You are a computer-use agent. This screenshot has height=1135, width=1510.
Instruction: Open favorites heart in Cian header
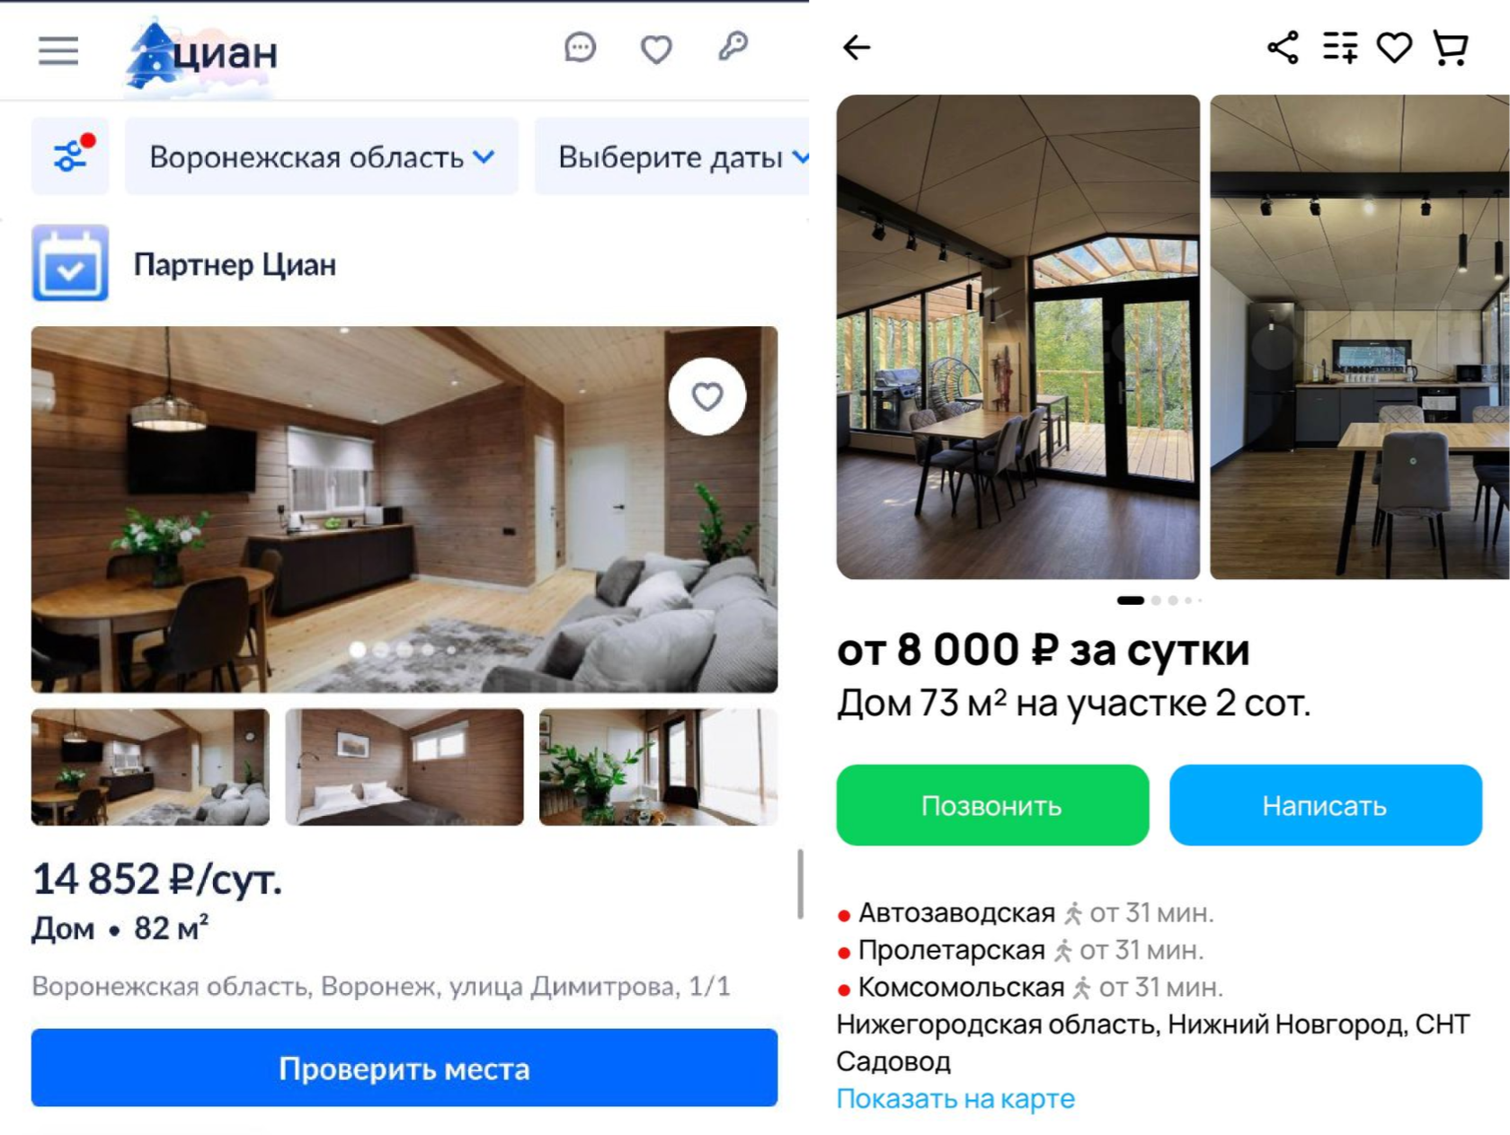point(656,49)
